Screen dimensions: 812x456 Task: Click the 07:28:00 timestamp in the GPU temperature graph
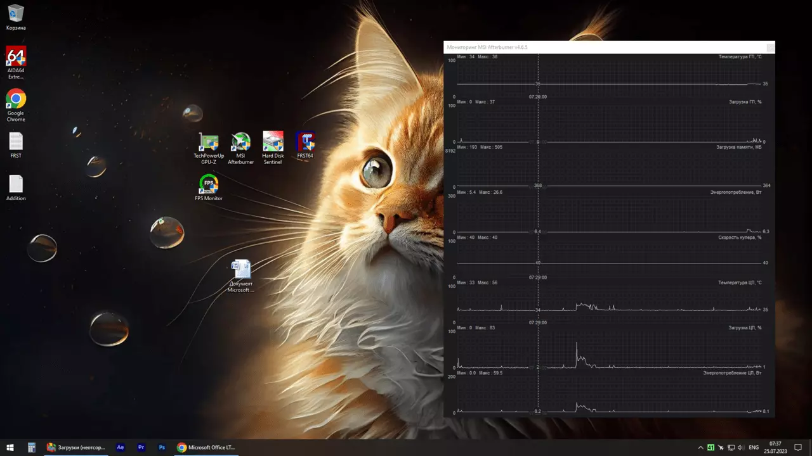(538, 97)
